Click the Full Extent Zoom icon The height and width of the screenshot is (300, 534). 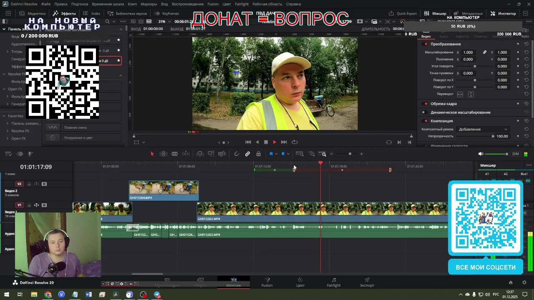300,154
